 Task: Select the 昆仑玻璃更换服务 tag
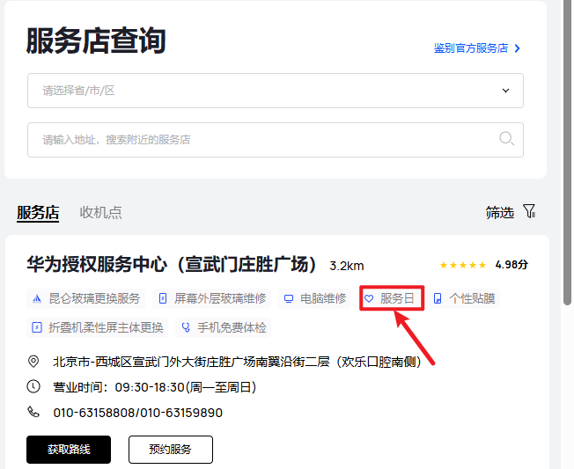[86, 298]
